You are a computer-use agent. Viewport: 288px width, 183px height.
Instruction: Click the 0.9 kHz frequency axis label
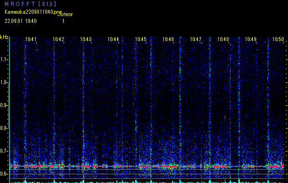pos(4,105)
